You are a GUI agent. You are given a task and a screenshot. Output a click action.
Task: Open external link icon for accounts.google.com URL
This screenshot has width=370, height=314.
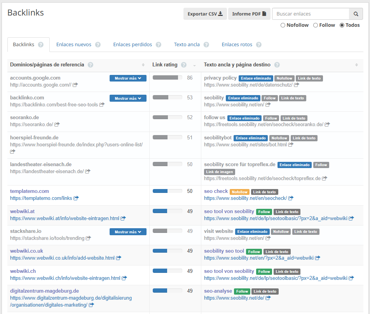pos(75,85)
